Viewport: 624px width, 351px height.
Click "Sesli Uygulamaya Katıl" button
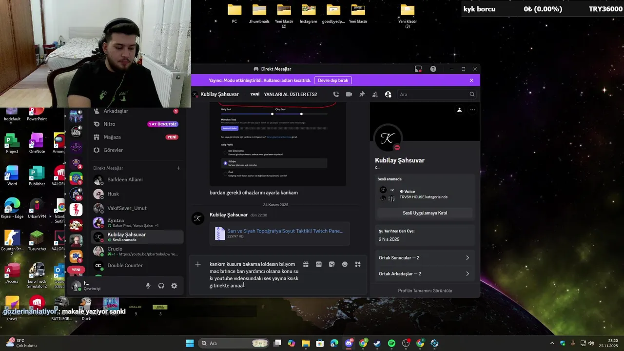tap(425, 213)
